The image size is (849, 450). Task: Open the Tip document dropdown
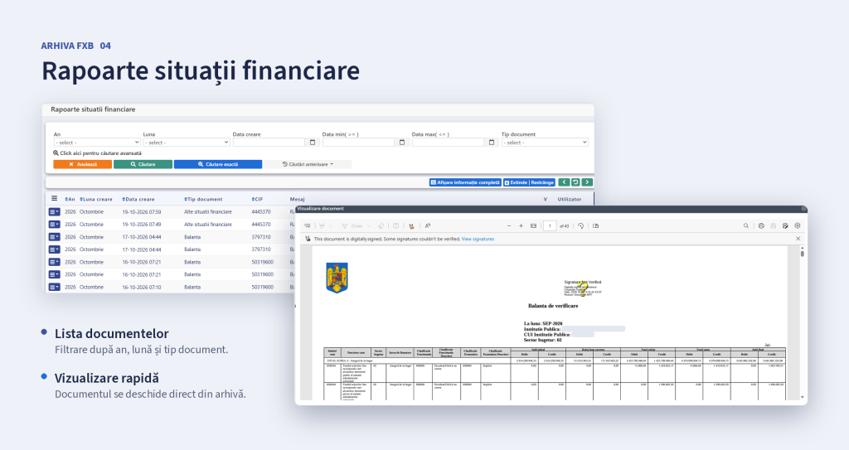(545, 143)
